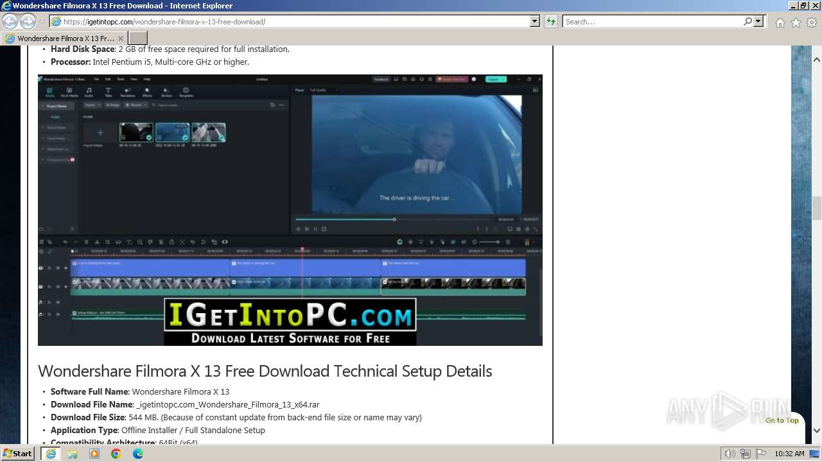The width and height of the screenshot is (822, 462).
Task: Minimize the Internet Explorer window
Action: click(x=792, y=6)
